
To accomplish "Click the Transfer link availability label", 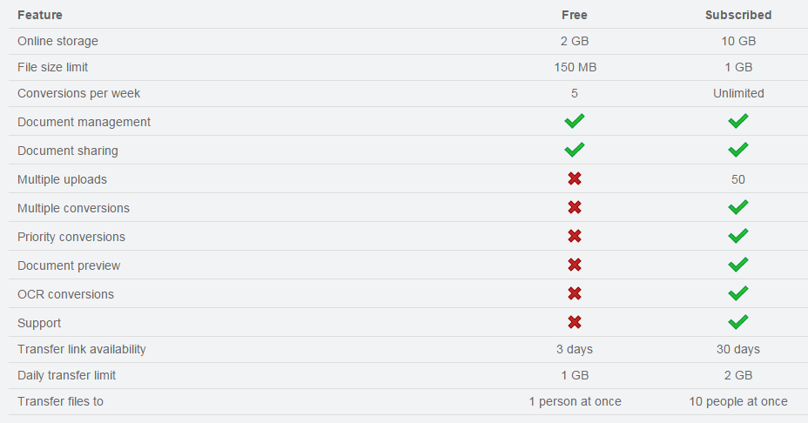I will click(x=82, y=349).
